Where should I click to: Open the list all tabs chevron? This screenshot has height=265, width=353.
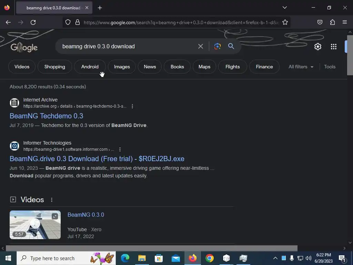(284, 8)
